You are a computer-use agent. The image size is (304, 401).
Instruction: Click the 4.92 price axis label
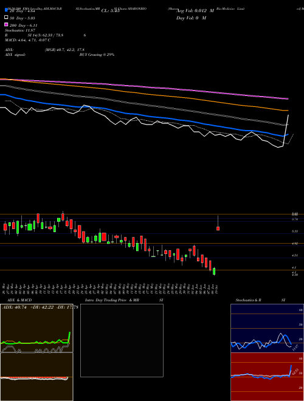295,244
